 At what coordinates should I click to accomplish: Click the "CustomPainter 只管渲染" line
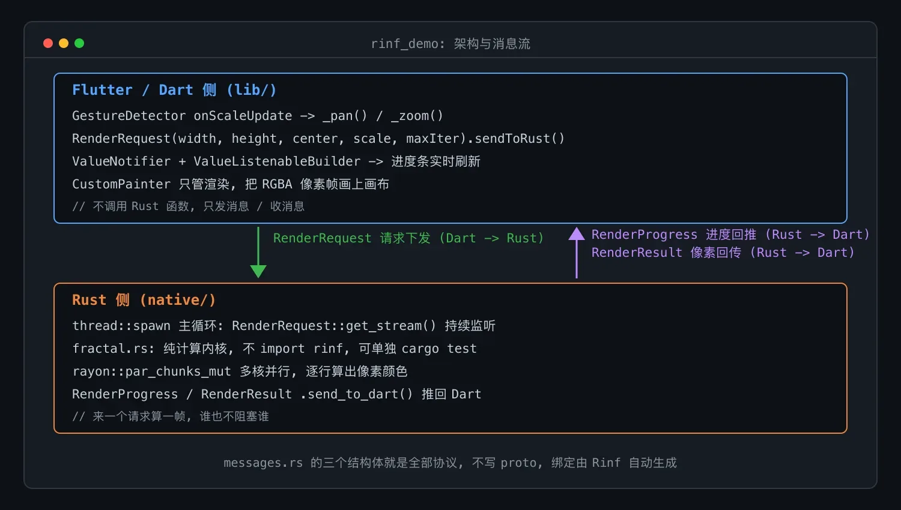coord(231,184)
